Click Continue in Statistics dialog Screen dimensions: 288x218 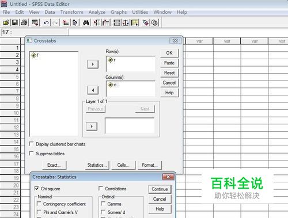click(x=160, y=189)
